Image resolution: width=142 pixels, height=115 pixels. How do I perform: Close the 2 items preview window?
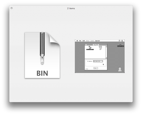click(x=12, y=8)
